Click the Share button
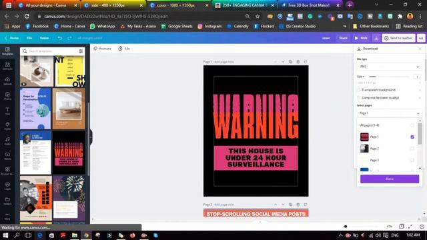Image resolution: width=427 pixels, height=240 pixels. coord(343,38)
